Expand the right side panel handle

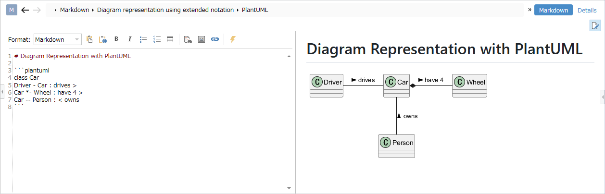click(603, 97)
